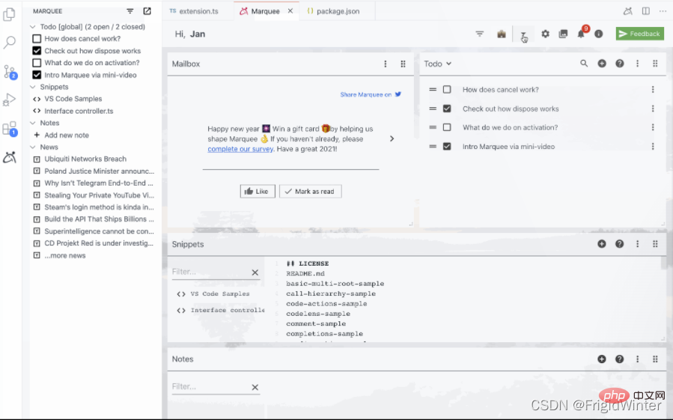Screen dimensions: 673x420
Task: Add new snippet with plus icon
Action: (x=602, y=244)
